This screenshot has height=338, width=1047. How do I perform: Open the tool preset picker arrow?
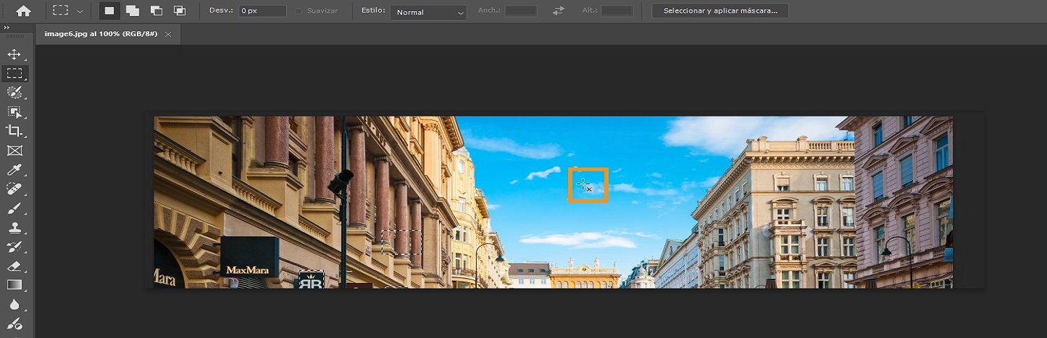(80, 12)
